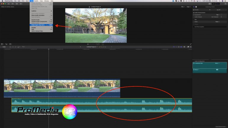The height and width of the screenshot is (128, 228).
Task: Open the Mono channel configuration dropdown
Action: coord(217,63)
